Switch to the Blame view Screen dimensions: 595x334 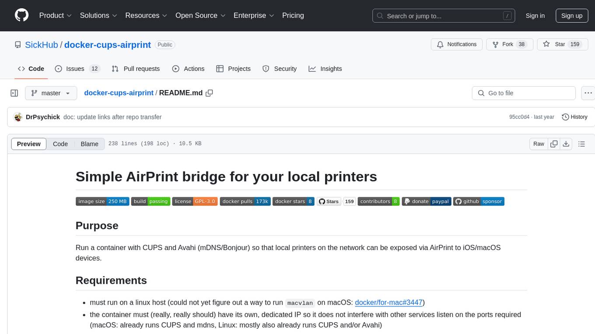[x=89, y=144]
